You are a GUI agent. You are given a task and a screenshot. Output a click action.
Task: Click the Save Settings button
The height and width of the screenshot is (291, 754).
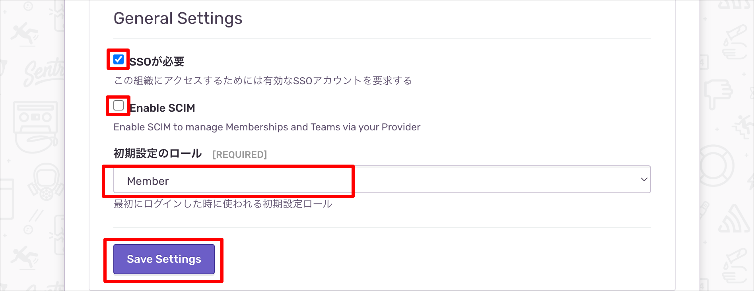164,259
